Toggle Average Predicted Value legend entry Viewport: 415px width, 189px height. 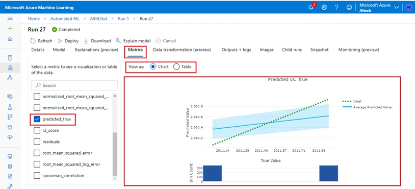coord(367,107)
